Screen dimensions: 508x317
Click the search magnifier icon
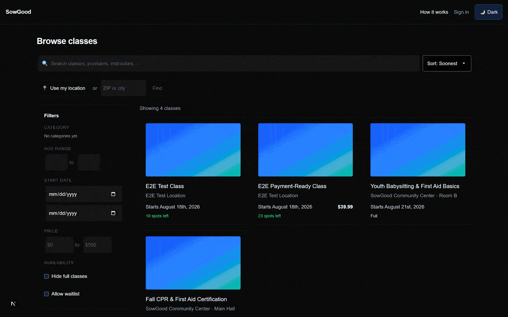(x=45, y=63)
